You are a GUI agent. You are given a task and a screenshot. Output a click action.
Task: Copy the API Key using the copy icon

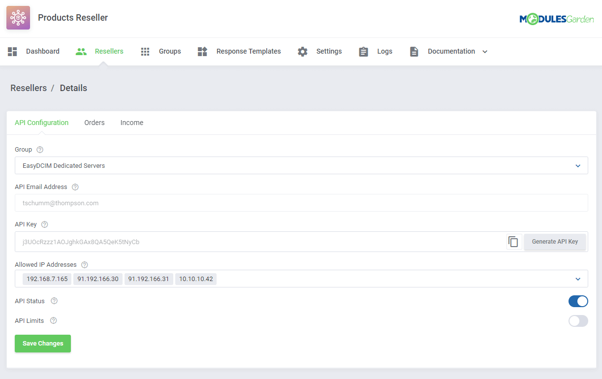tap(513, 242)
